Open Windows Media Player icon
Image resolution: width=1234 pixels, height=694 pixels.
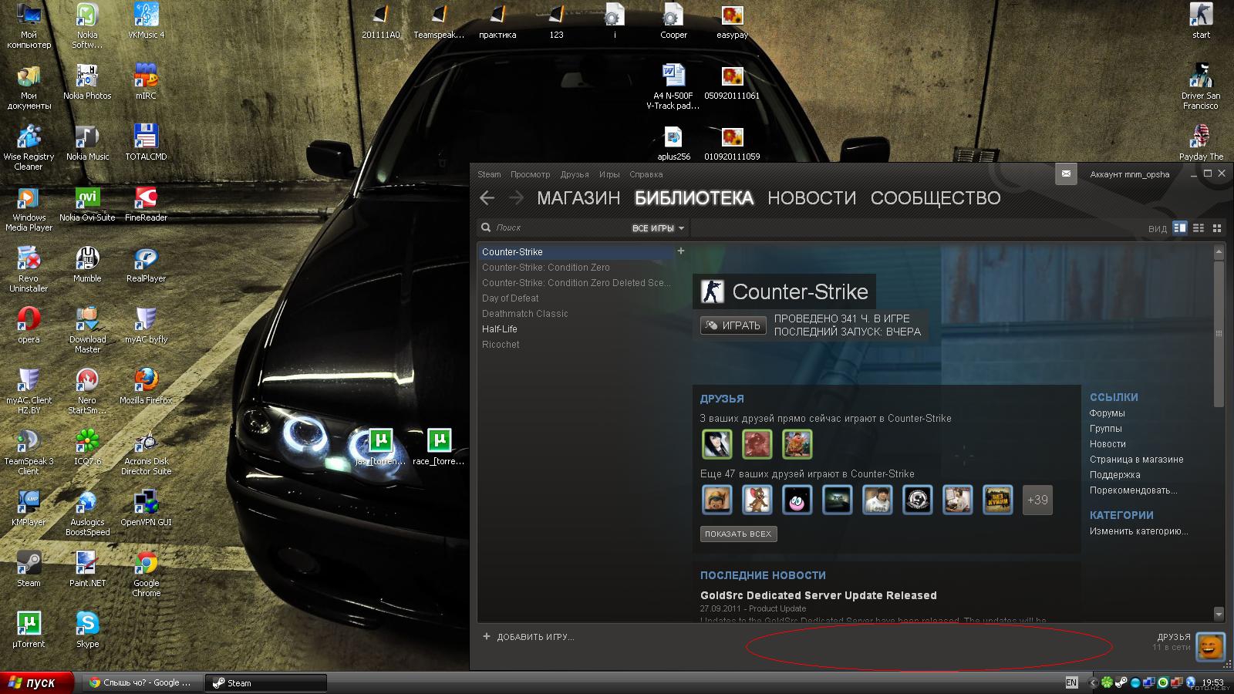click(29, 208)
